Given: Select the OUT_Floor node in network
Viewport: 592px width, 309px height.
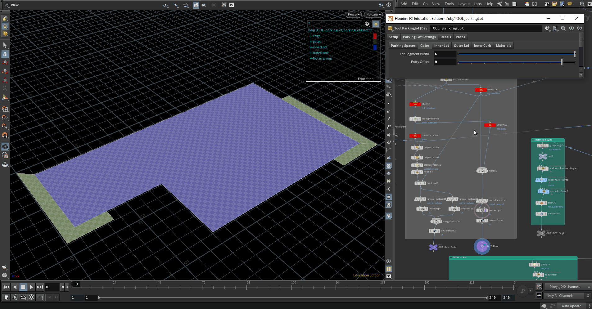Looking at the screenshot, I should 482,246.
